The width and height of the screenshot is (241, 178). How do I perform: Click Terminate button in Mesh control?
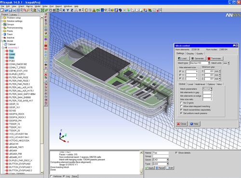click(215, 59)
